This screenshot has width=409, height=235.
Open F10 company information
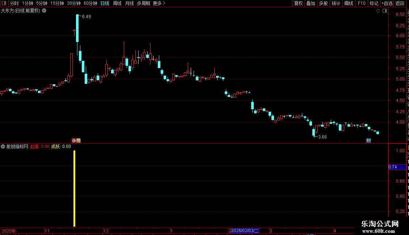point(362,3)
